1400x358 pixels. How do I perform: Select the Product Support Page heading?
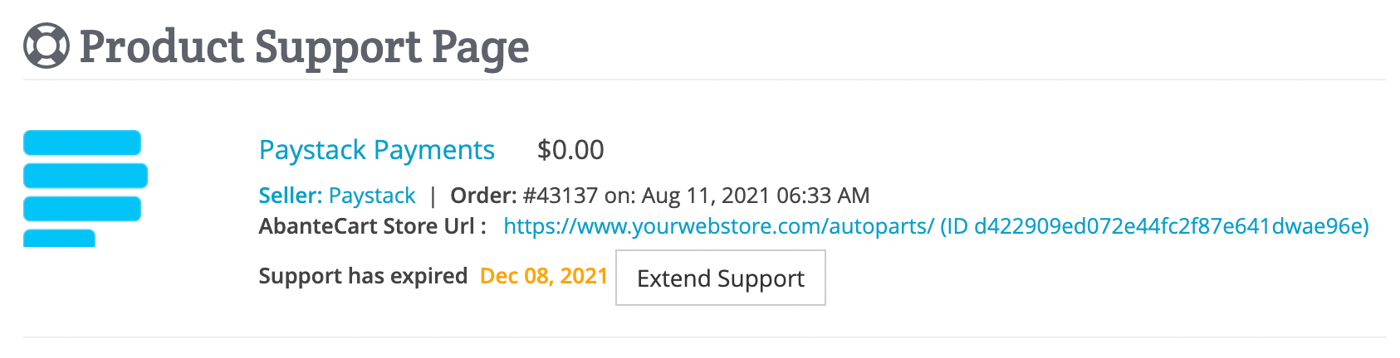click(x=304, y=47)
